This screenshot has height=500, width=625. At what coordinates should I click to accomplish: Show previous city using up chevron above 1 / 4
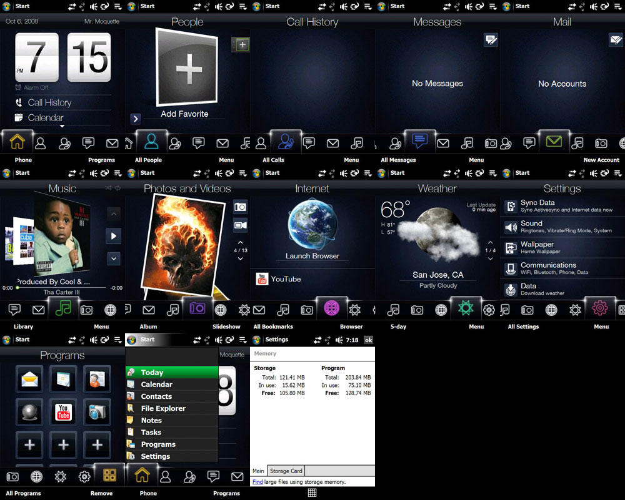point(490,242)
